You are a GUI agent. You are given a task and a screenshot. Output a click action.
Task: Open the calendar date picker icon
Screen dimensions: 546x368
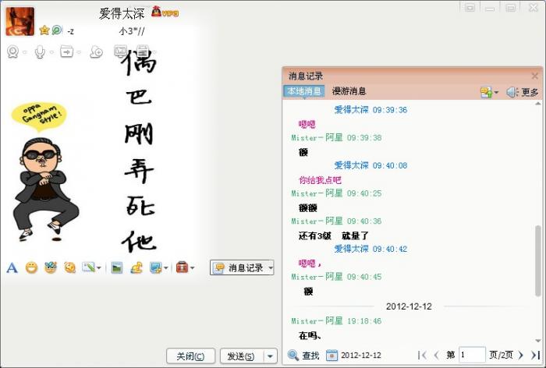coord(331,355)
